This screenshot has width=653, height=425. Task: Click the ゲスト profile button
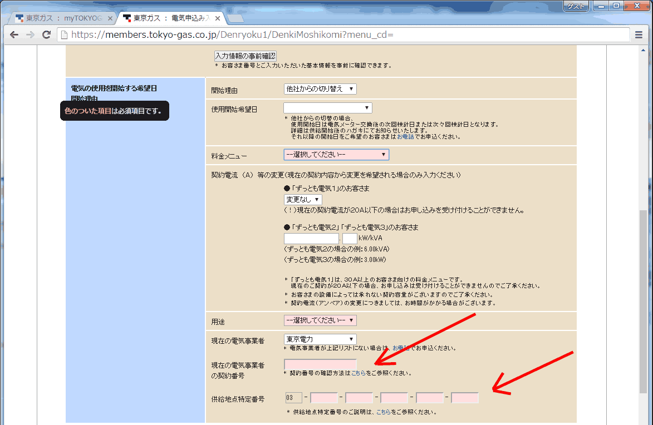click(576, 6)
